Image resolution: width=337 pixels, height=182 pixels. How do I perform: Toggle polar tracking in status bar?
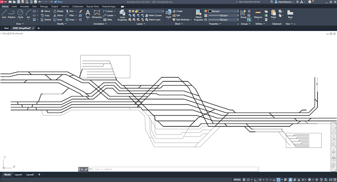(260, 180)
